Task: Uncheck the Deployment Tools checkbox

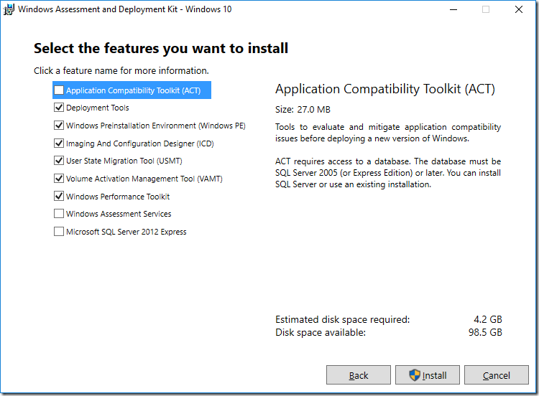Action: point(59,108)
